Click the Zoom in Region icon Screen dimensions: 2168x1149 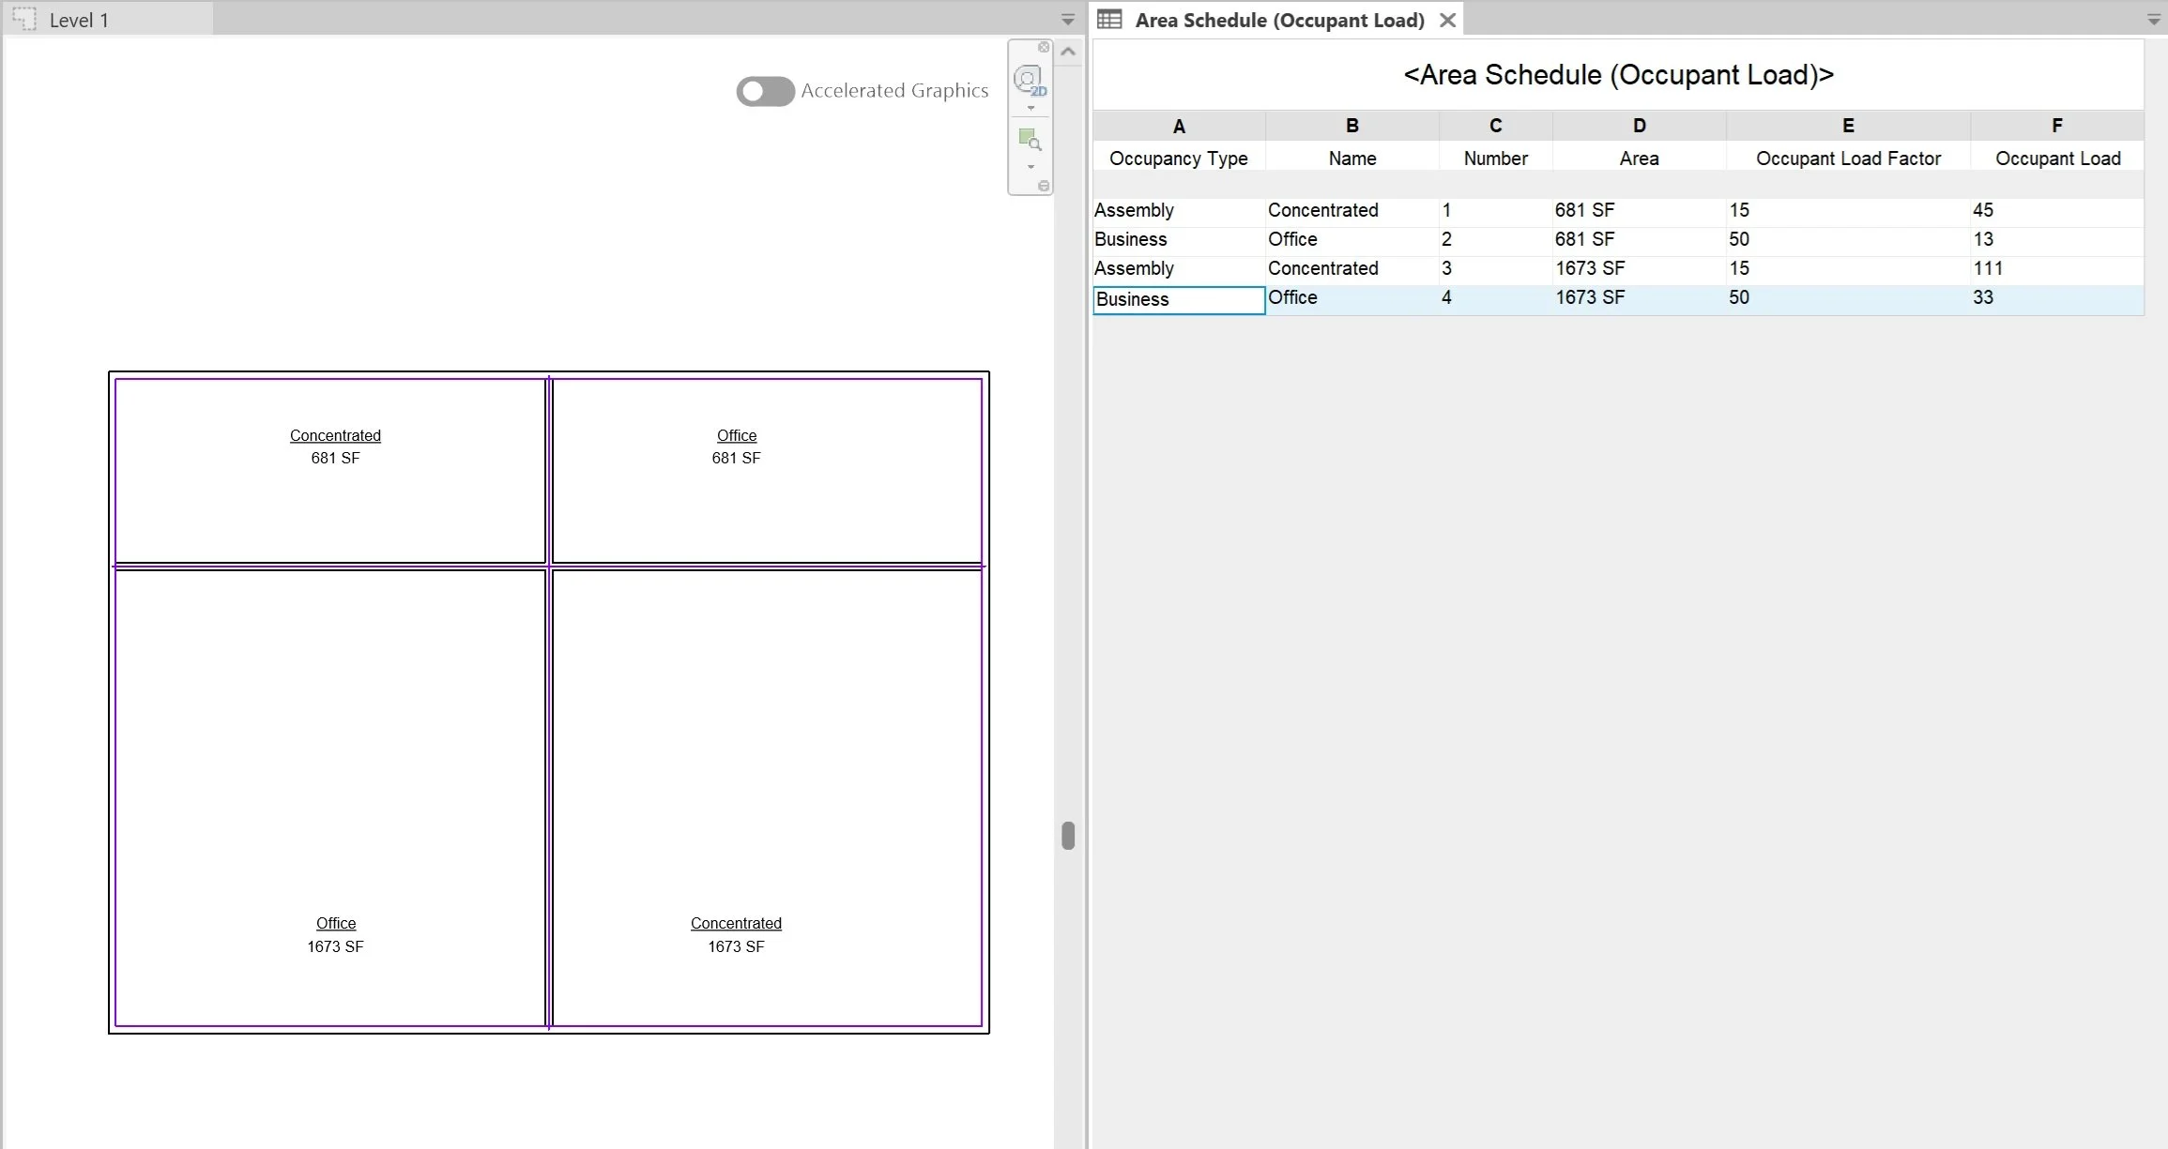pyautogui.click(x=1030, y=141)
